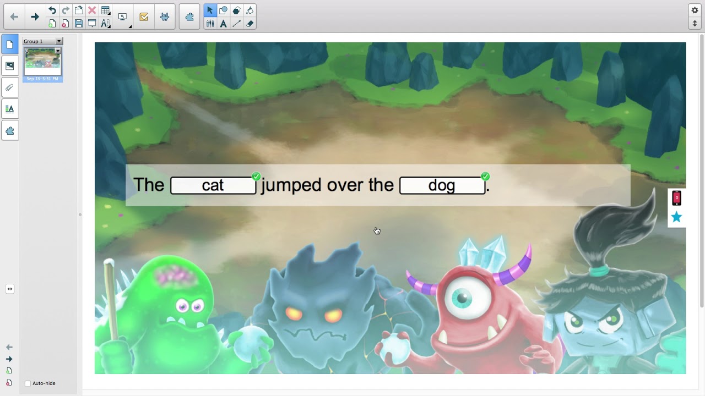Open the Add-ons tab in sidebar

tap(10, 130)
